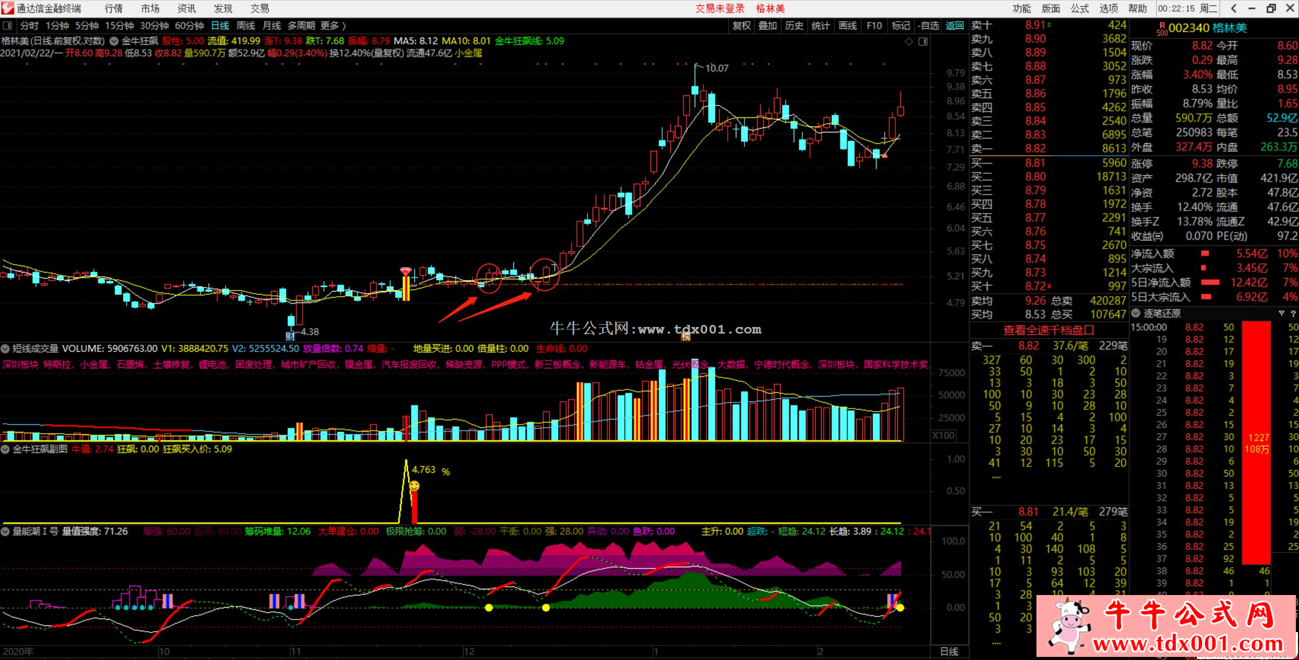Open the 版面 menu
1299x660 pixels.
click(1051, 8)
